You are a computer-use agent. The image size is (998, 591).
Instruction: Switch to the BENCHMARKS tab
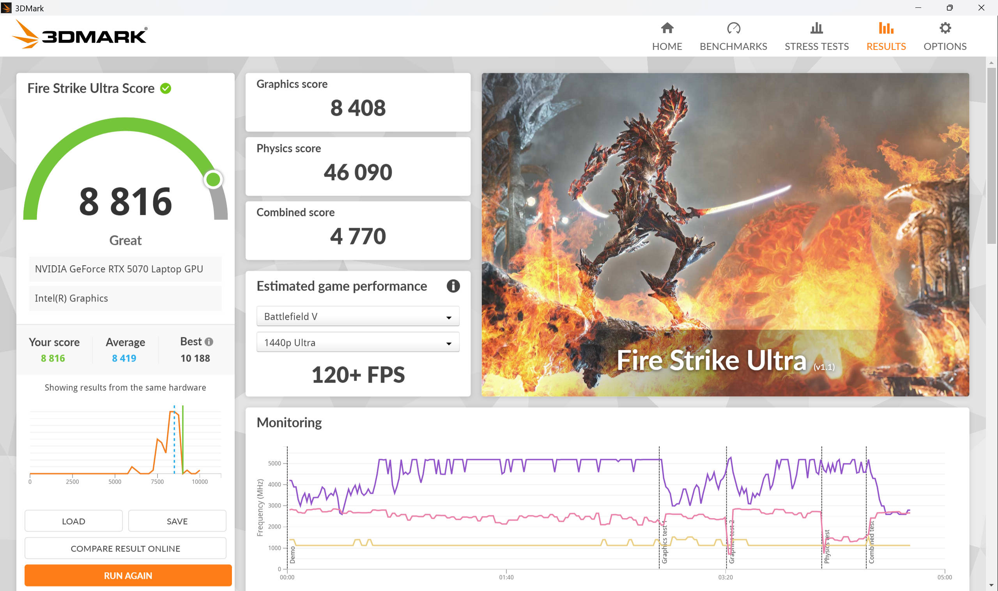click(x=733, y=37)
